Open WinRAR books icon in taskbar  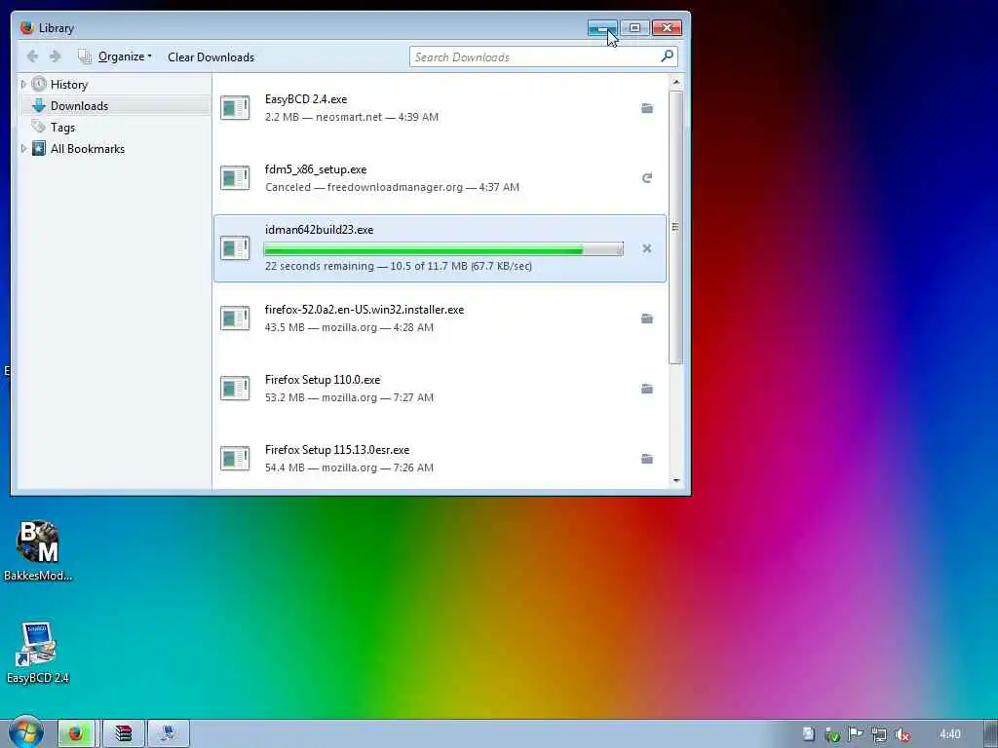coord(124,733)
